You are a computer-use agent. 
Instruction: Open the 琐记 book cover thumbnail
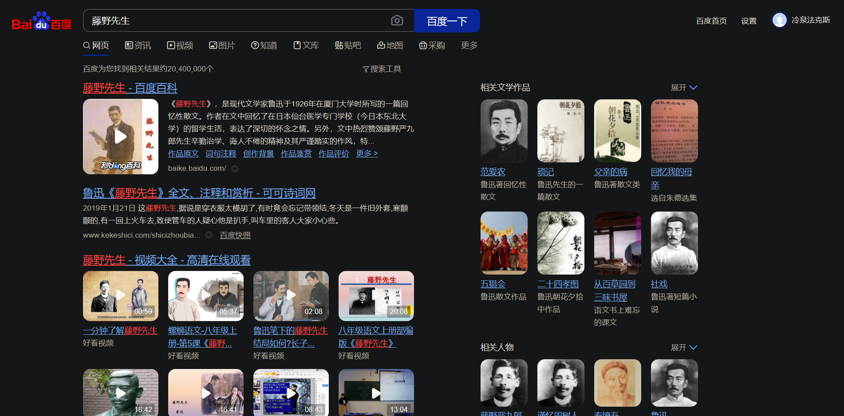561,131
